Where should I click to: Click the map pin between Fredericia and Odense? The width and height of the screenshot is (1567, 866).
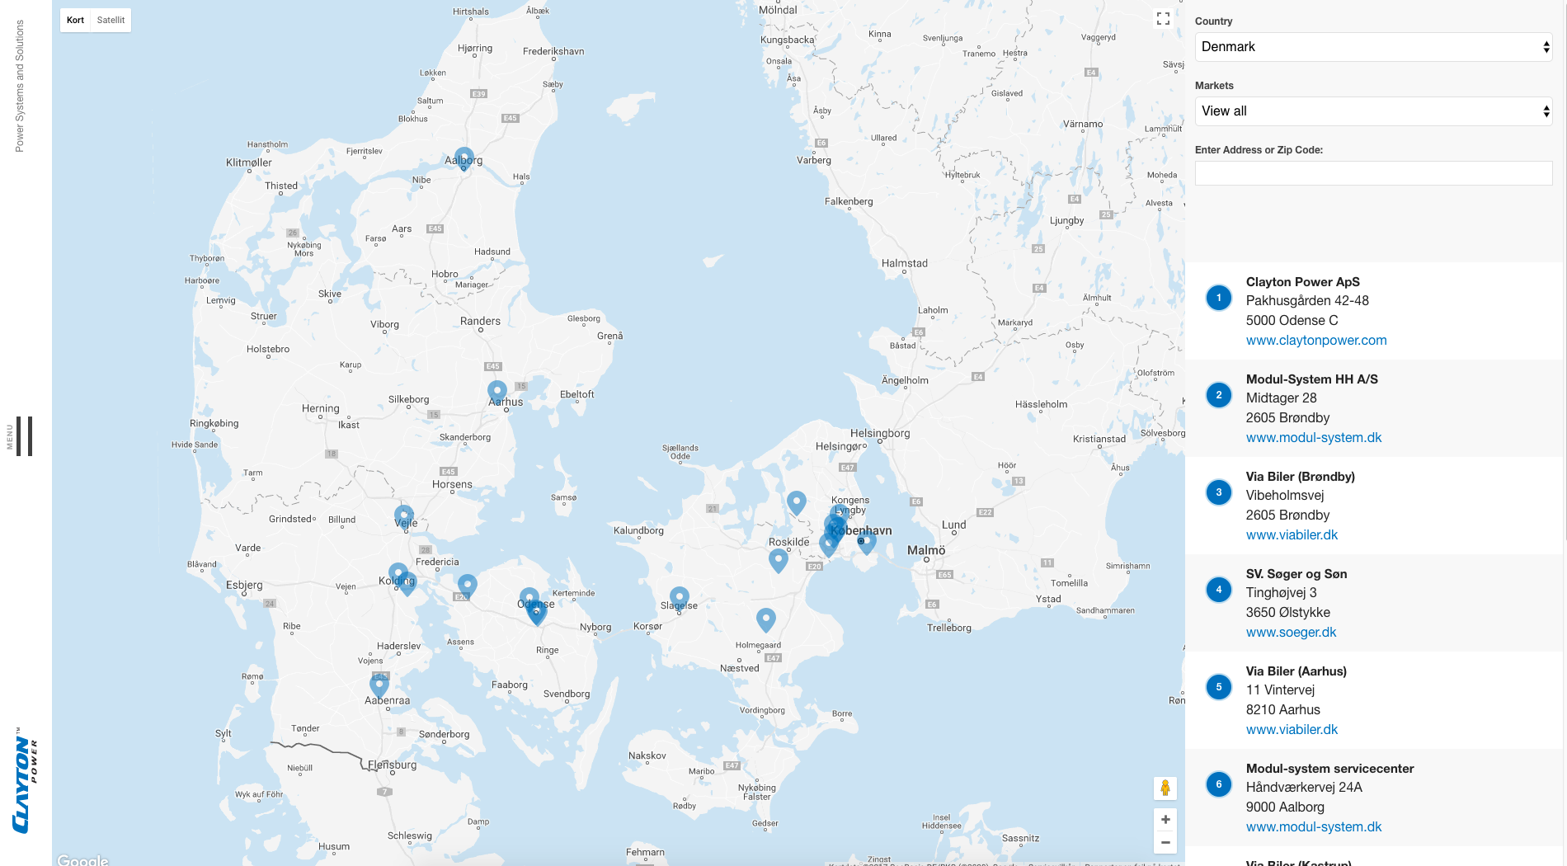click(x=468, y=586)
